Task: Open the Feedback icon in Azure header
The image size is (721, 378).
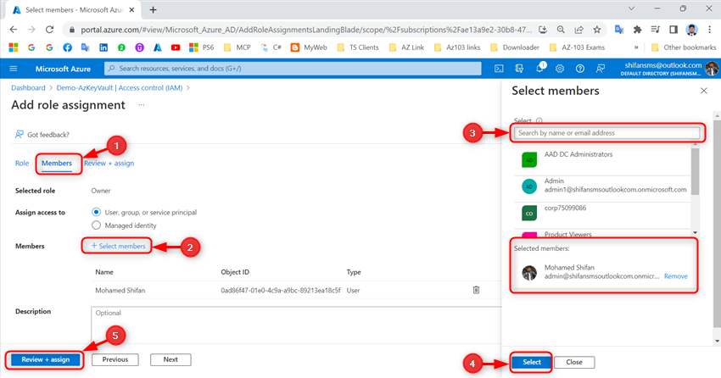Action: pyautogui.click(x=600, y=69)
